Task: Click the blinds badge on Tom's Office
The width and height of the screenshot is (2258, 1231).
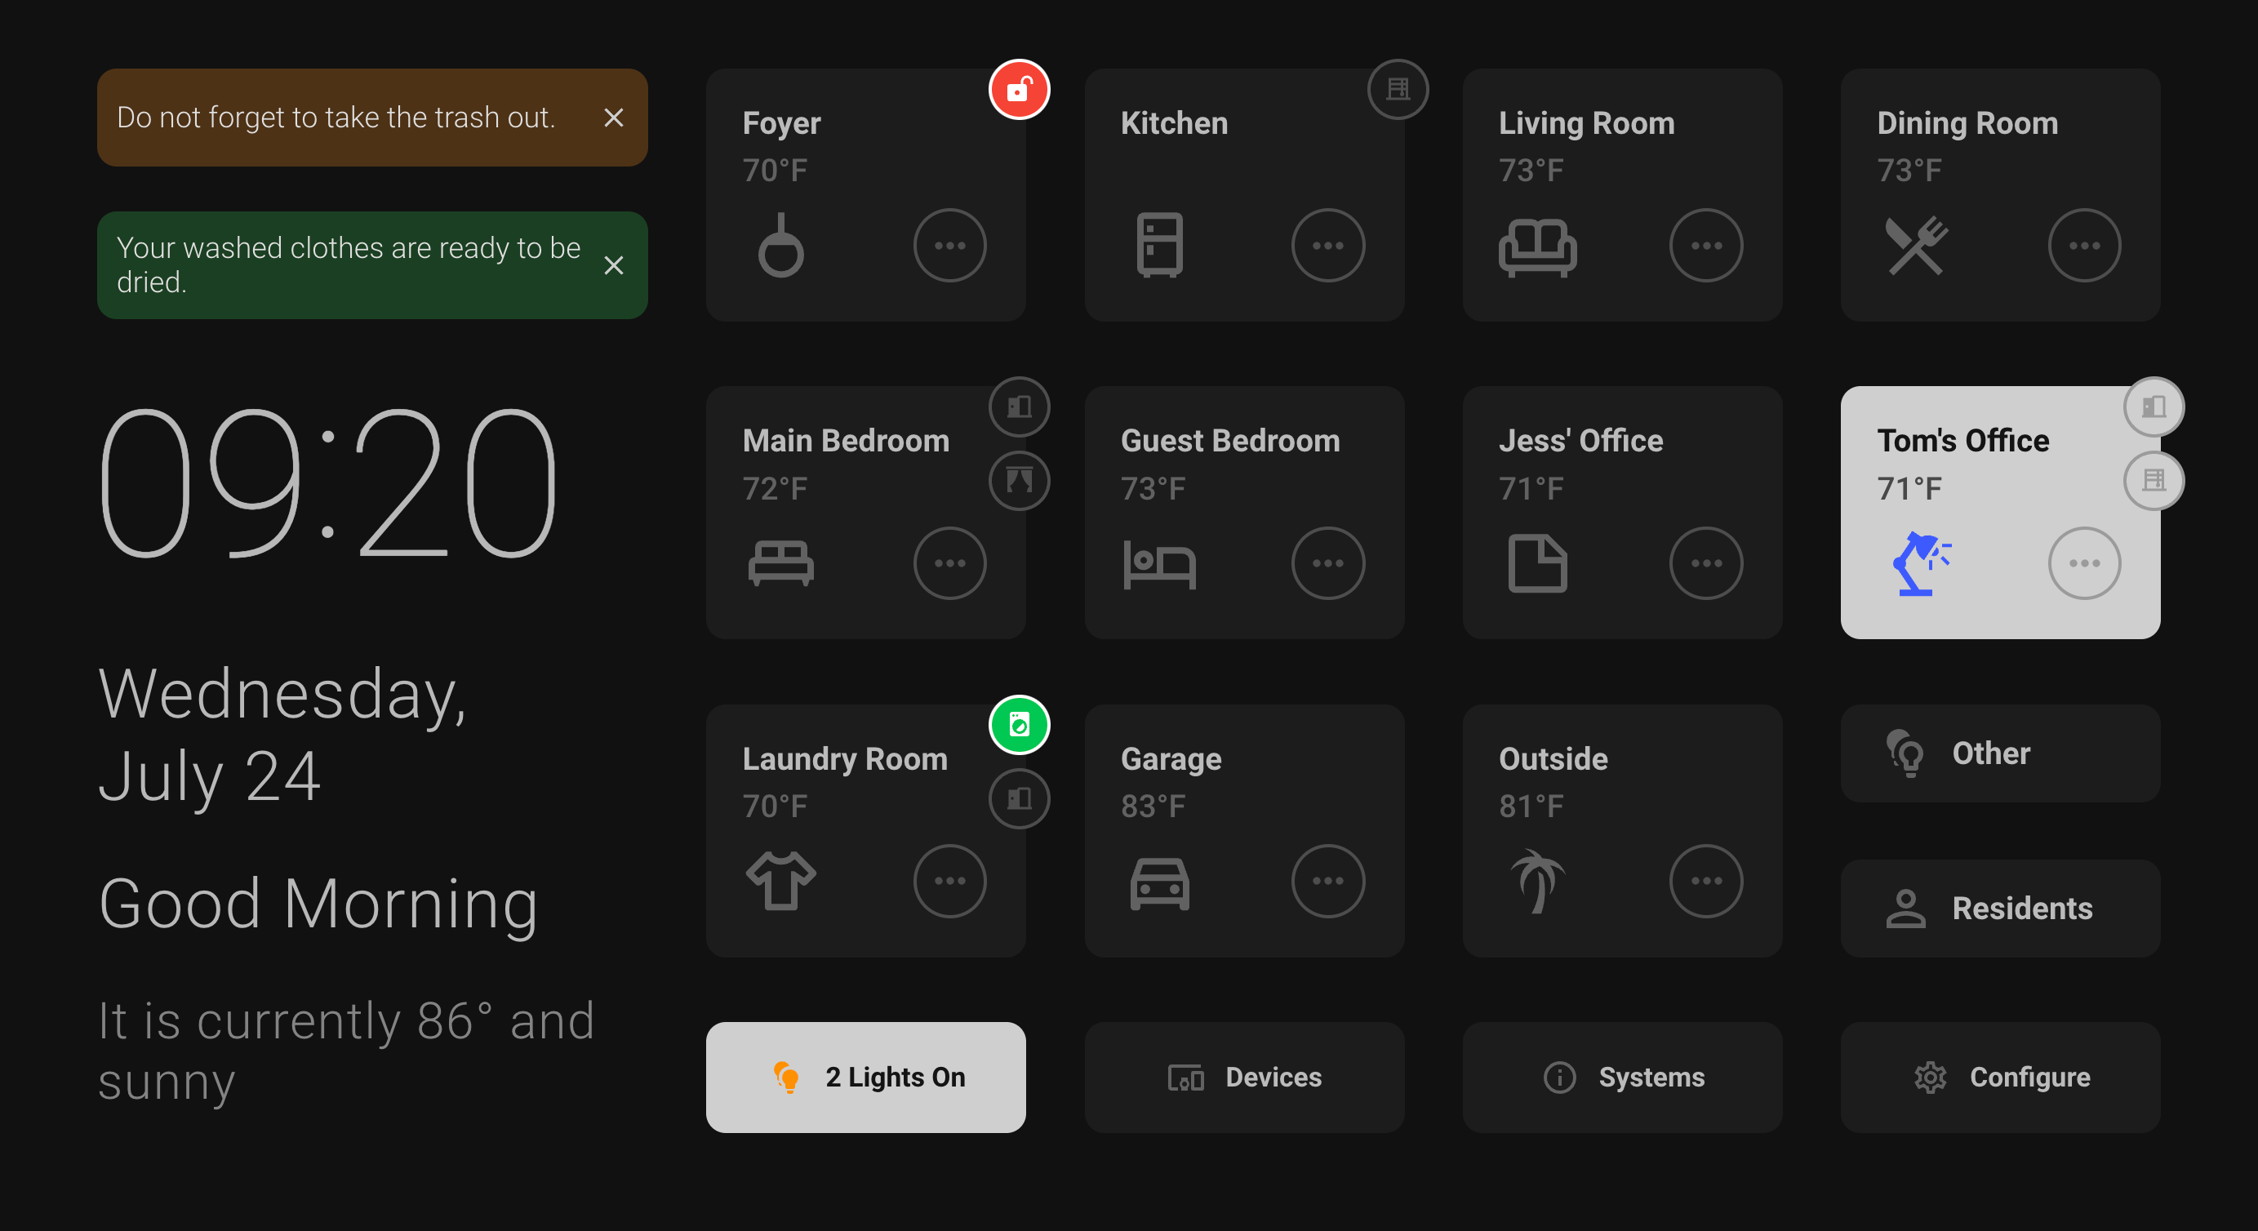Action: tap(2153, 481)
